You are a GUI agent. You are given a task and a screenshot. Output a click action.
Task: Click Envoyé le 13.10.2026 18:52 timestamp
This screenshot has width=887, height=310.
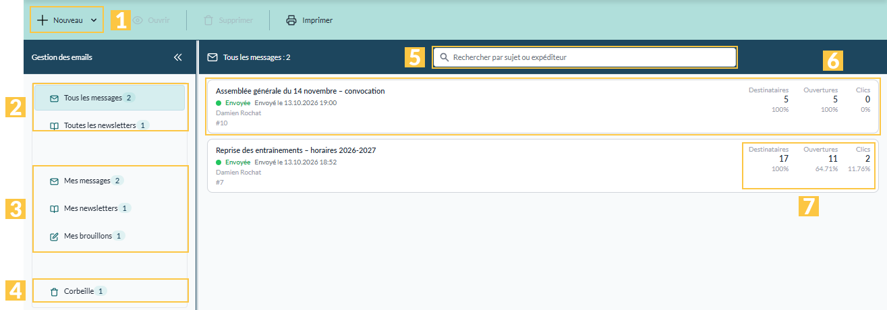click(x=295, y=162)
